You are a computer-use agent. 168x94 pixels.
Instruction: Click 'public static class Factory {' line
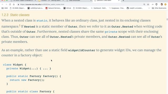pos(30,92)
